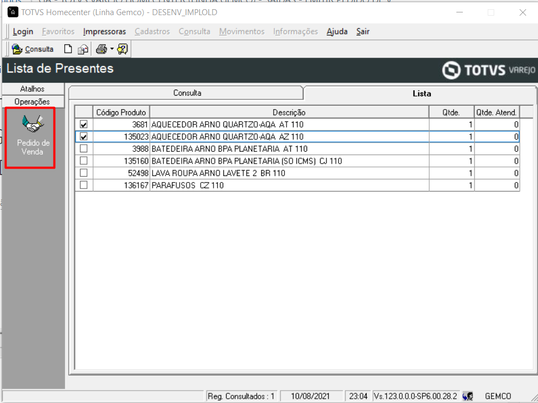This screenshot has height=403, width=538.
Task: Open the Operações sidebar section
Action: [32, 102]
